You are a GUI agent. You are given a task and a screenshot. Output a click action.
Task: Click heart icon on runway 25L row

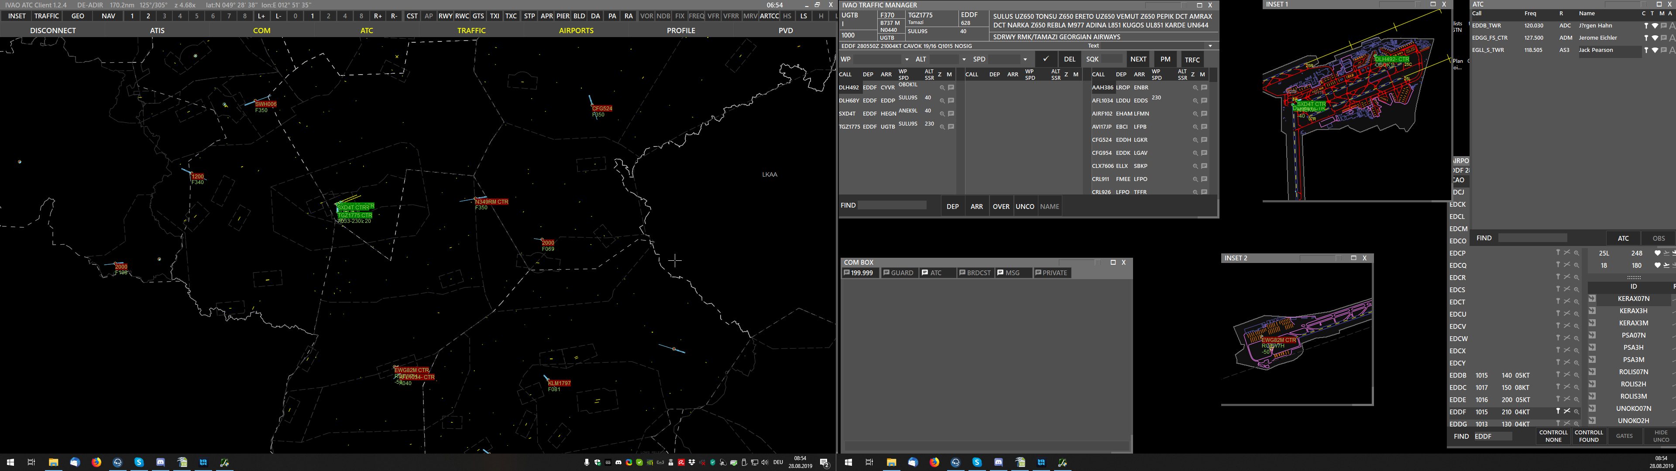[1657, 253]
